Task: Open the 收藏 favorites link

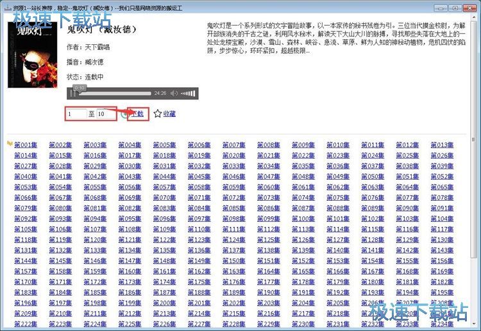Action: point(169,114)
